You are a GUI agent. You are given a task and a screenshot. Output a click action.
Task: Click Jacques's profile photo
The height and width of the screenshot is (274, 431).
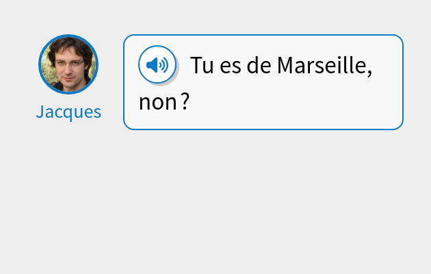pyautogui.click(x=68, y=64)
